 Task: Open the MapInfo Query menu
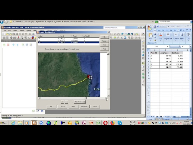click(29, 31)
